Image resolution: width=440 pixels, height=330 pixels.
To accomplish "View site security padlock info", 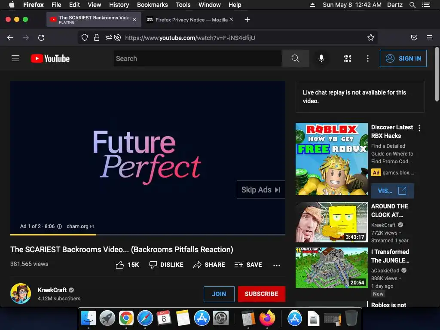I will point(97,38).
